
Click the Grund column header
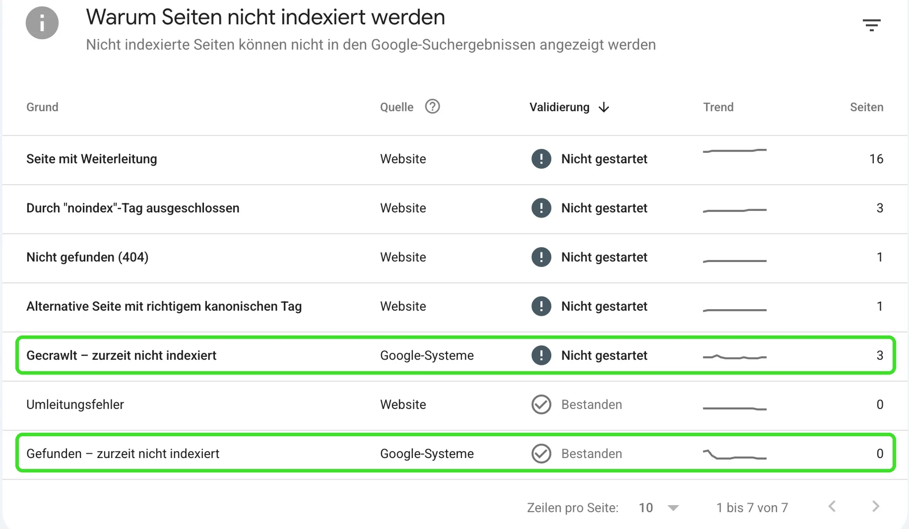pos(43,107)
